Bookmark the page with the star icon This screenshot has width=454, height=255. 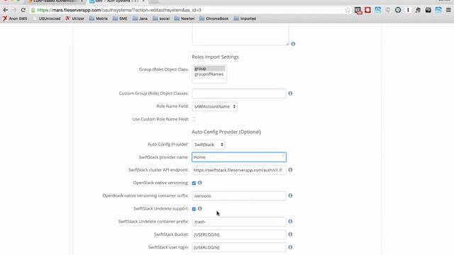348,10
